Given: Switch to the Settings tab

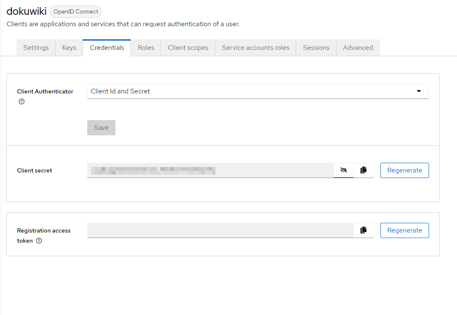Looking at the screenshot, I should (36, 48).
